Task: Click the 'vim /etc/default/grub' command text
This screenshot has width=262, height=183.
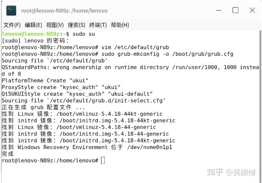Action: pos(135,47)
